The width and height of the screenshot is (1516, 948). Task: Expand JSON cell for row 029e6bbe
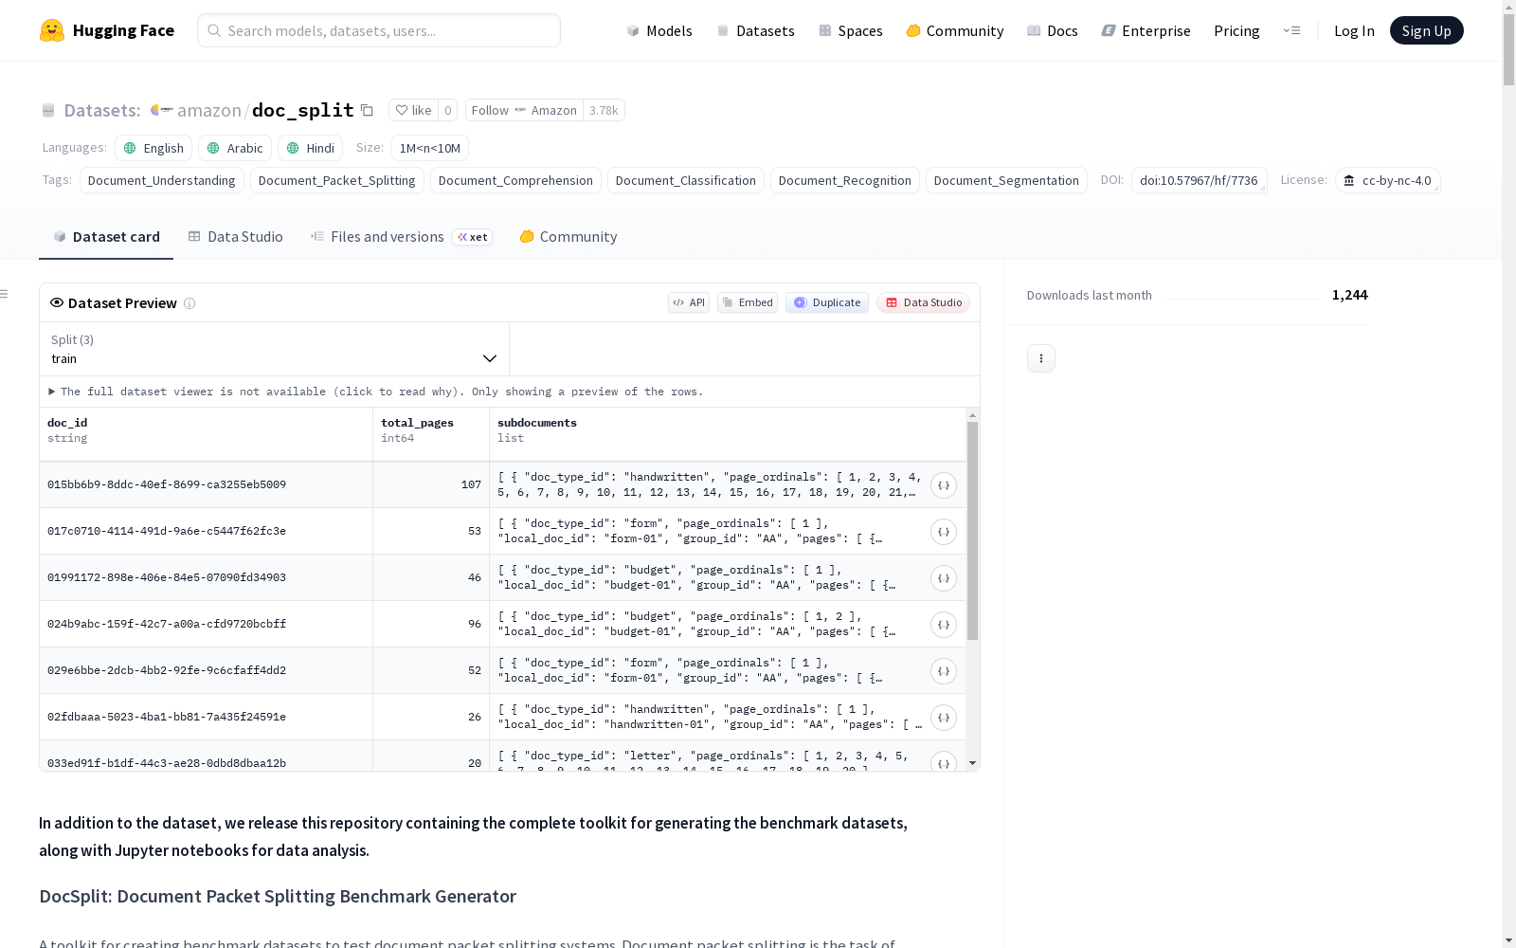[944, 671]
